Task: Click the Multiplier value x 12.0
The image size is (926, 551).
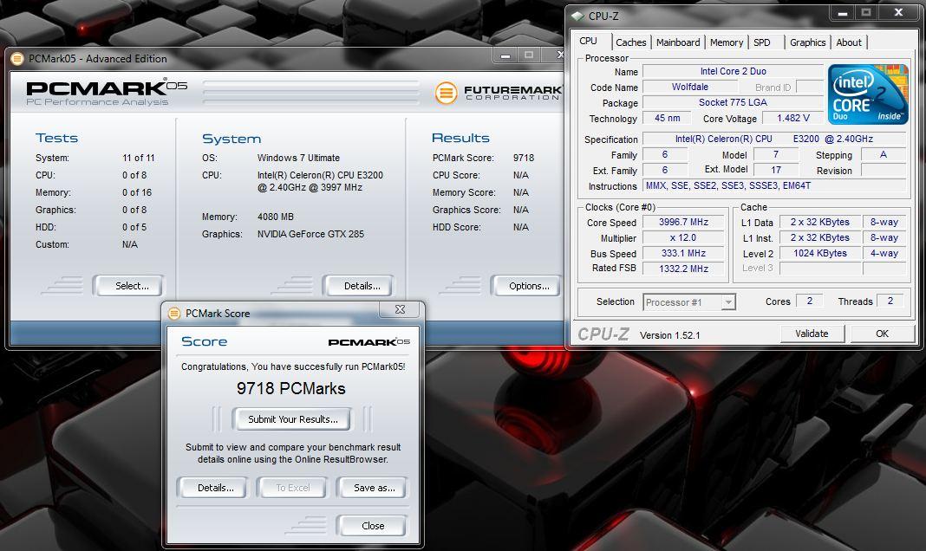Action: tap(683, 237)
